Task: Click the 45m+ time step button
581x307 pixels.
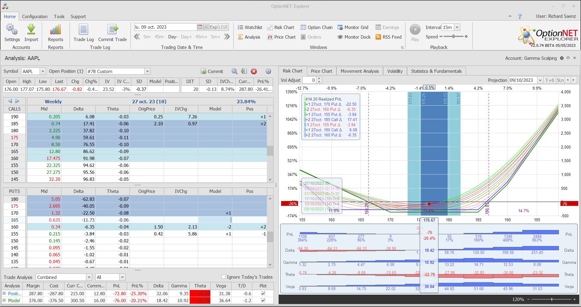Action: pos(201,37)
